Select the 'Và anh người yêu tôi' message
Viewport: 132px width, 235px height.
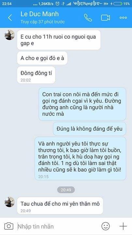(81, 158)
